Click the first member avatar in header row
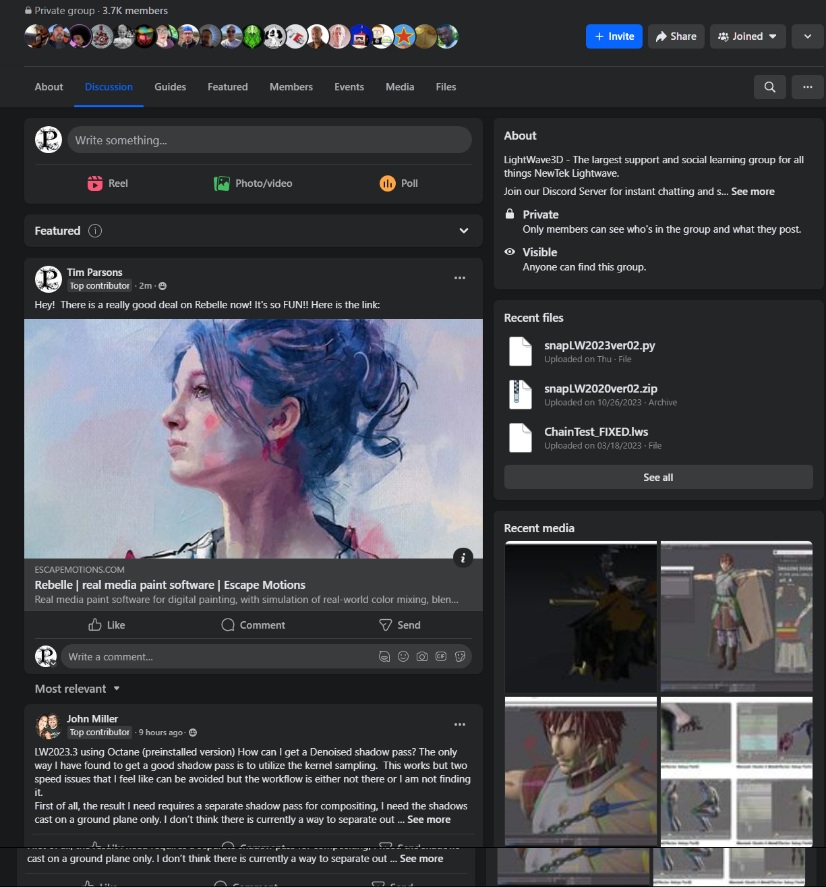Viewport: 826px width, 887px height. tap(36, 36)
